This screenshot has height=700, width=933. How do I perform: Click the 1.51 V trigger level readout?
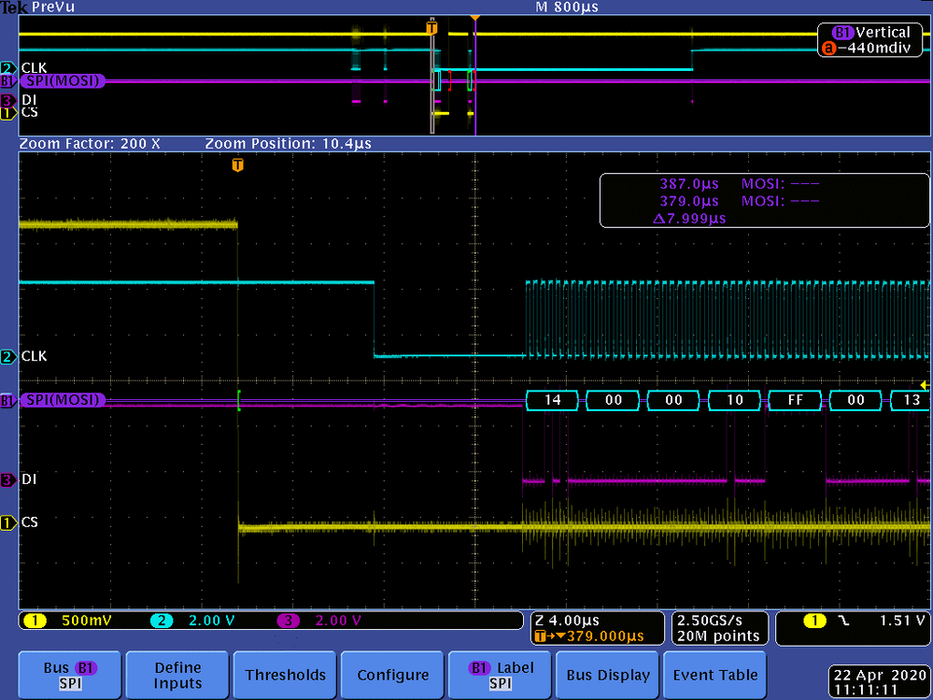coord(901,621)
